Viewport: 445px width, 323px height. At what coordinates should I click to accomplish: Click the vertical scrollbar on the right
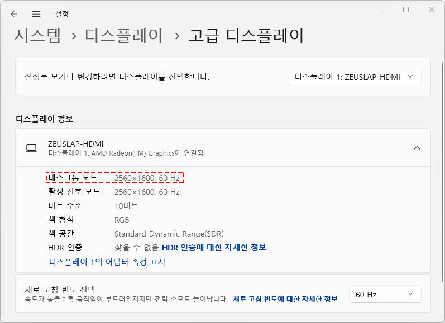coord(443,172)
